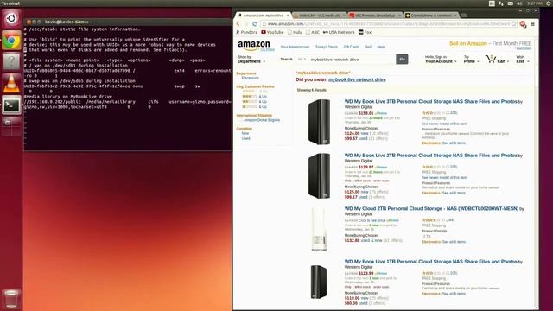Open the Hulu bookmark
This screenshot has width=553, height=311.
pos(295,32)
